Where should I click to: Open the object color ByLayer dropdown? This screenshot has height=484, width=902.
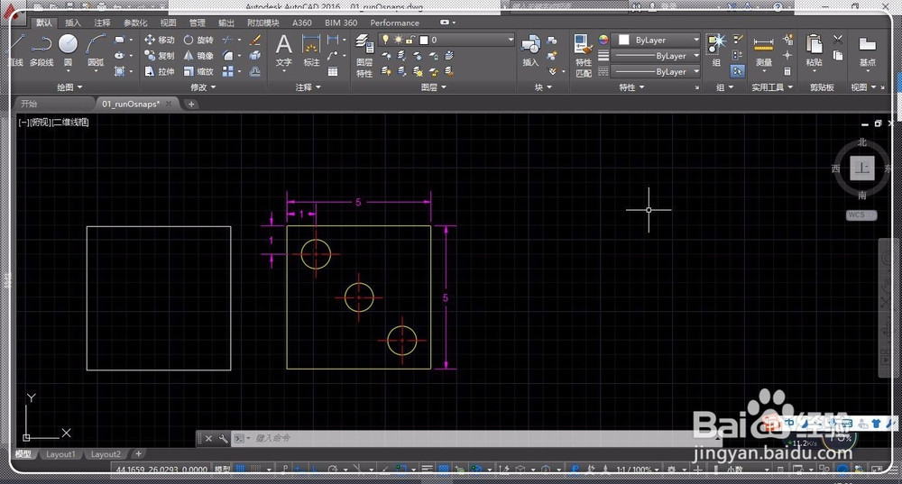click(656, 40)
